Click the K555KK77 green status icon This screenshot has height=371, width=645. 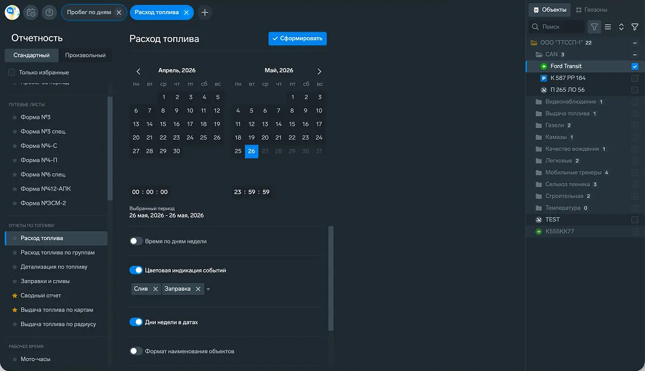click(539, 232)
